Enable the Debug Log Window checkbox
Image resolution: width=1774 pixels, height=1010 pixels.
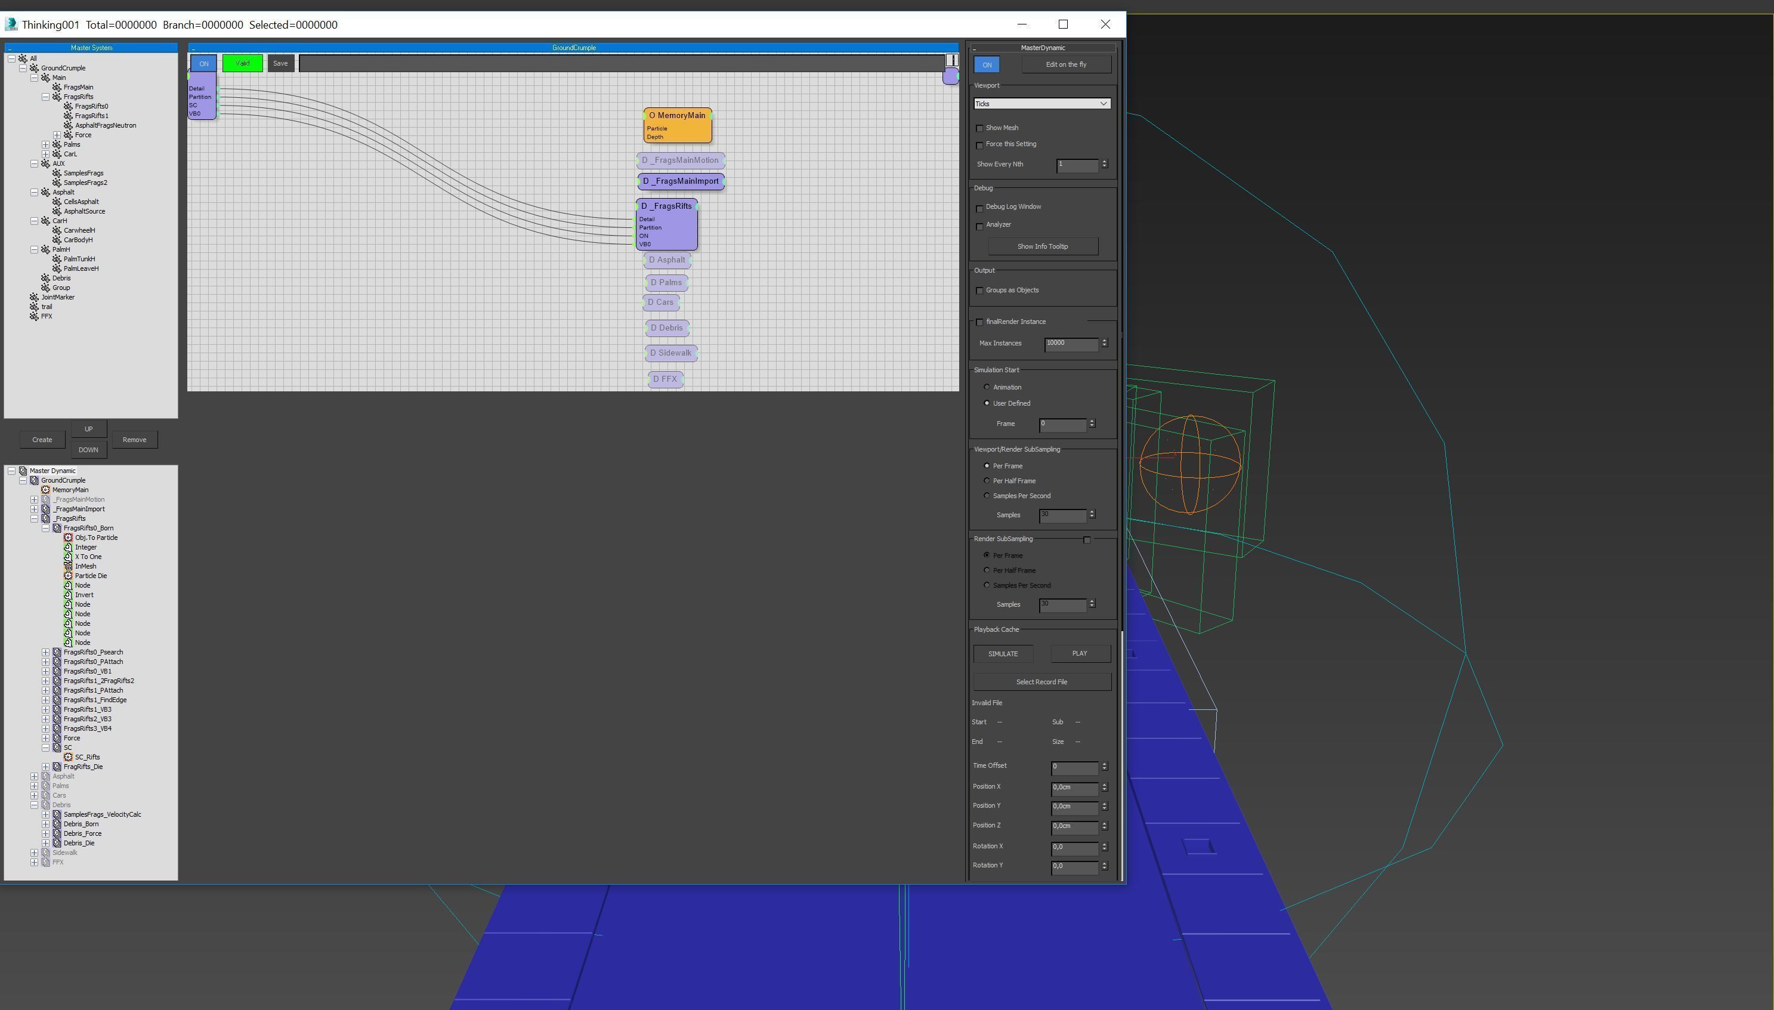point(979,208)
